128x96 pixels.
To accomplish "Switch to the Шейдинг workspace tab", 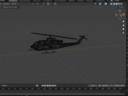I will pos(71,1).
